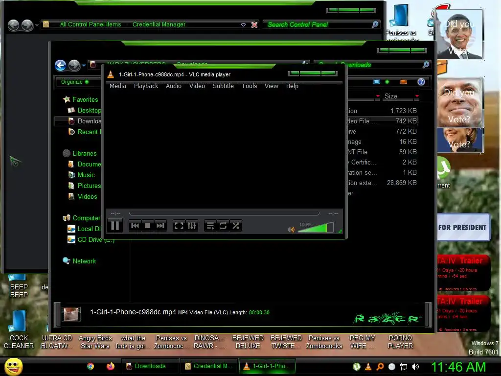Screen dimensions: 501x376
Task: Select the file row sized 1,723 KB
Action: (x=382, y=111)
